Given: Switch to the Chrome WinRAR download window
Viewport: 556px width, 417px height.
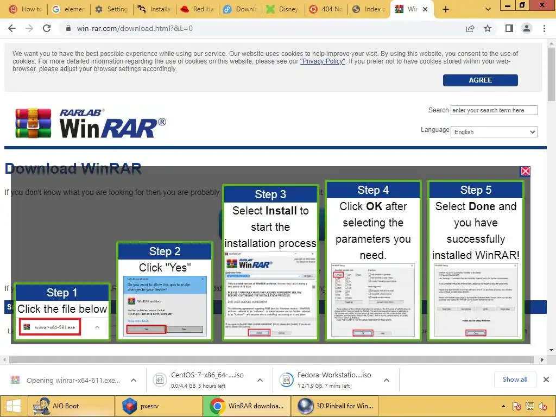Looking at the screenshot, I should (x=247, y=406).
